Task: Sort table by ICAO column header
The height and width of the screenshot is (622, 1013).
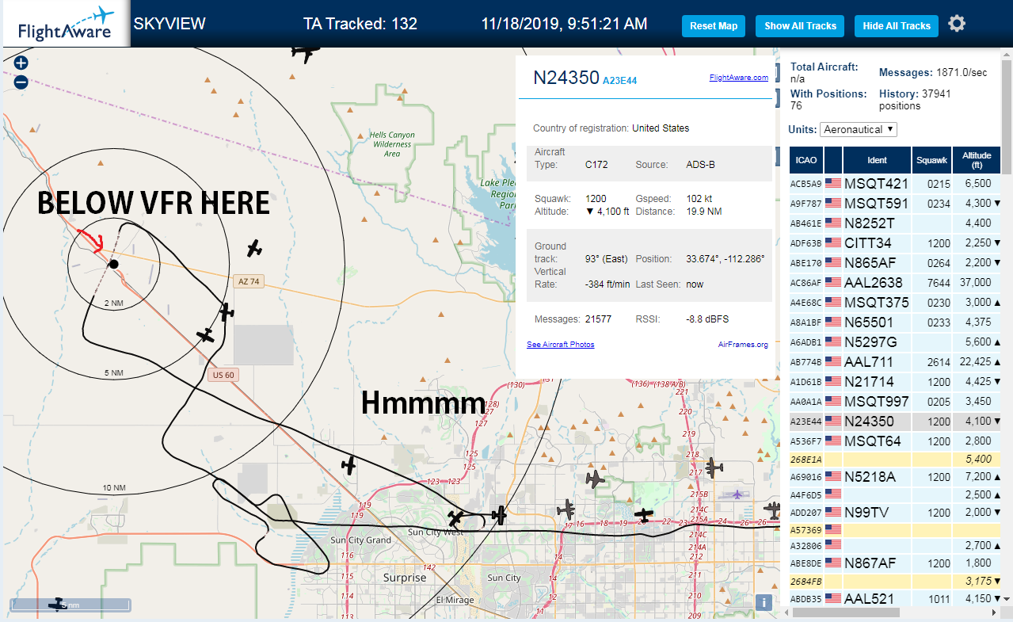Action: pyautogui.click(x=805, y=160)
